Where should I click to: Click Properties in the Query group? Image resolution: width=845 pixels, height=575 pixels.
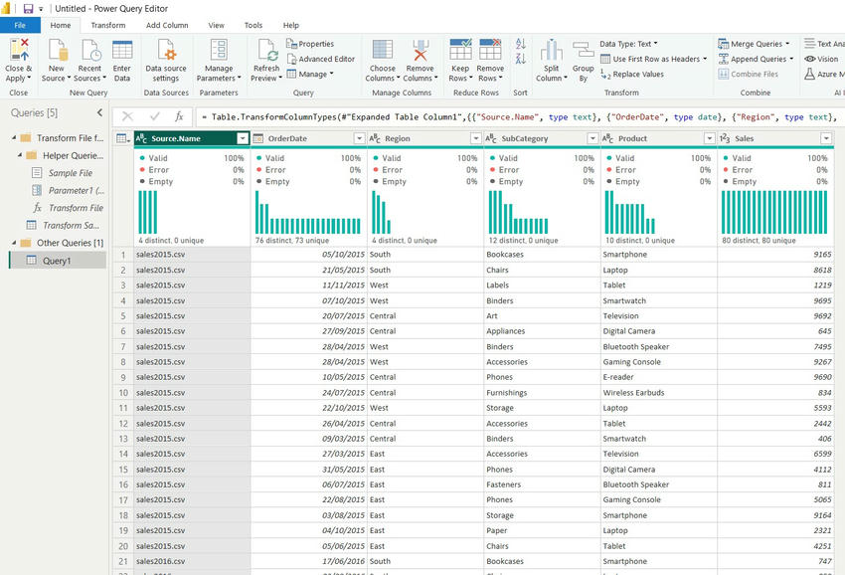pos(315,44)
